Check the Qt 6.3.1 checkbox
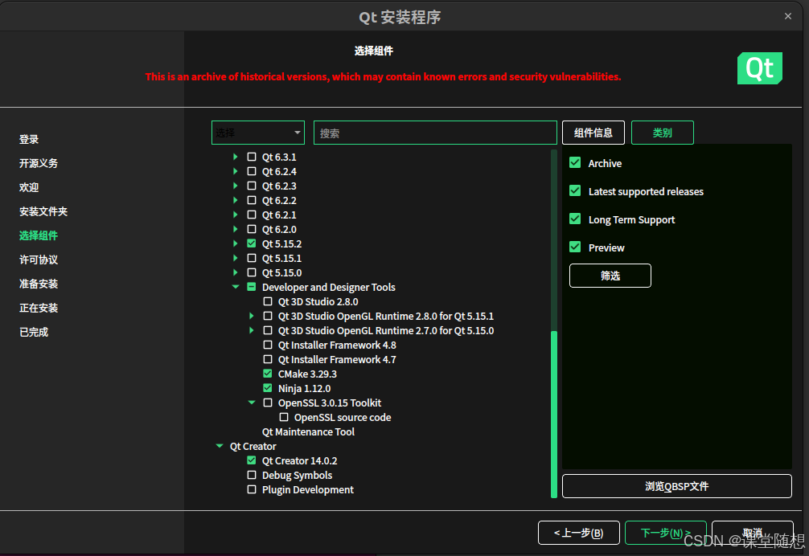The width and height of the screenshot is (809, 556). [x=252, y=157]
